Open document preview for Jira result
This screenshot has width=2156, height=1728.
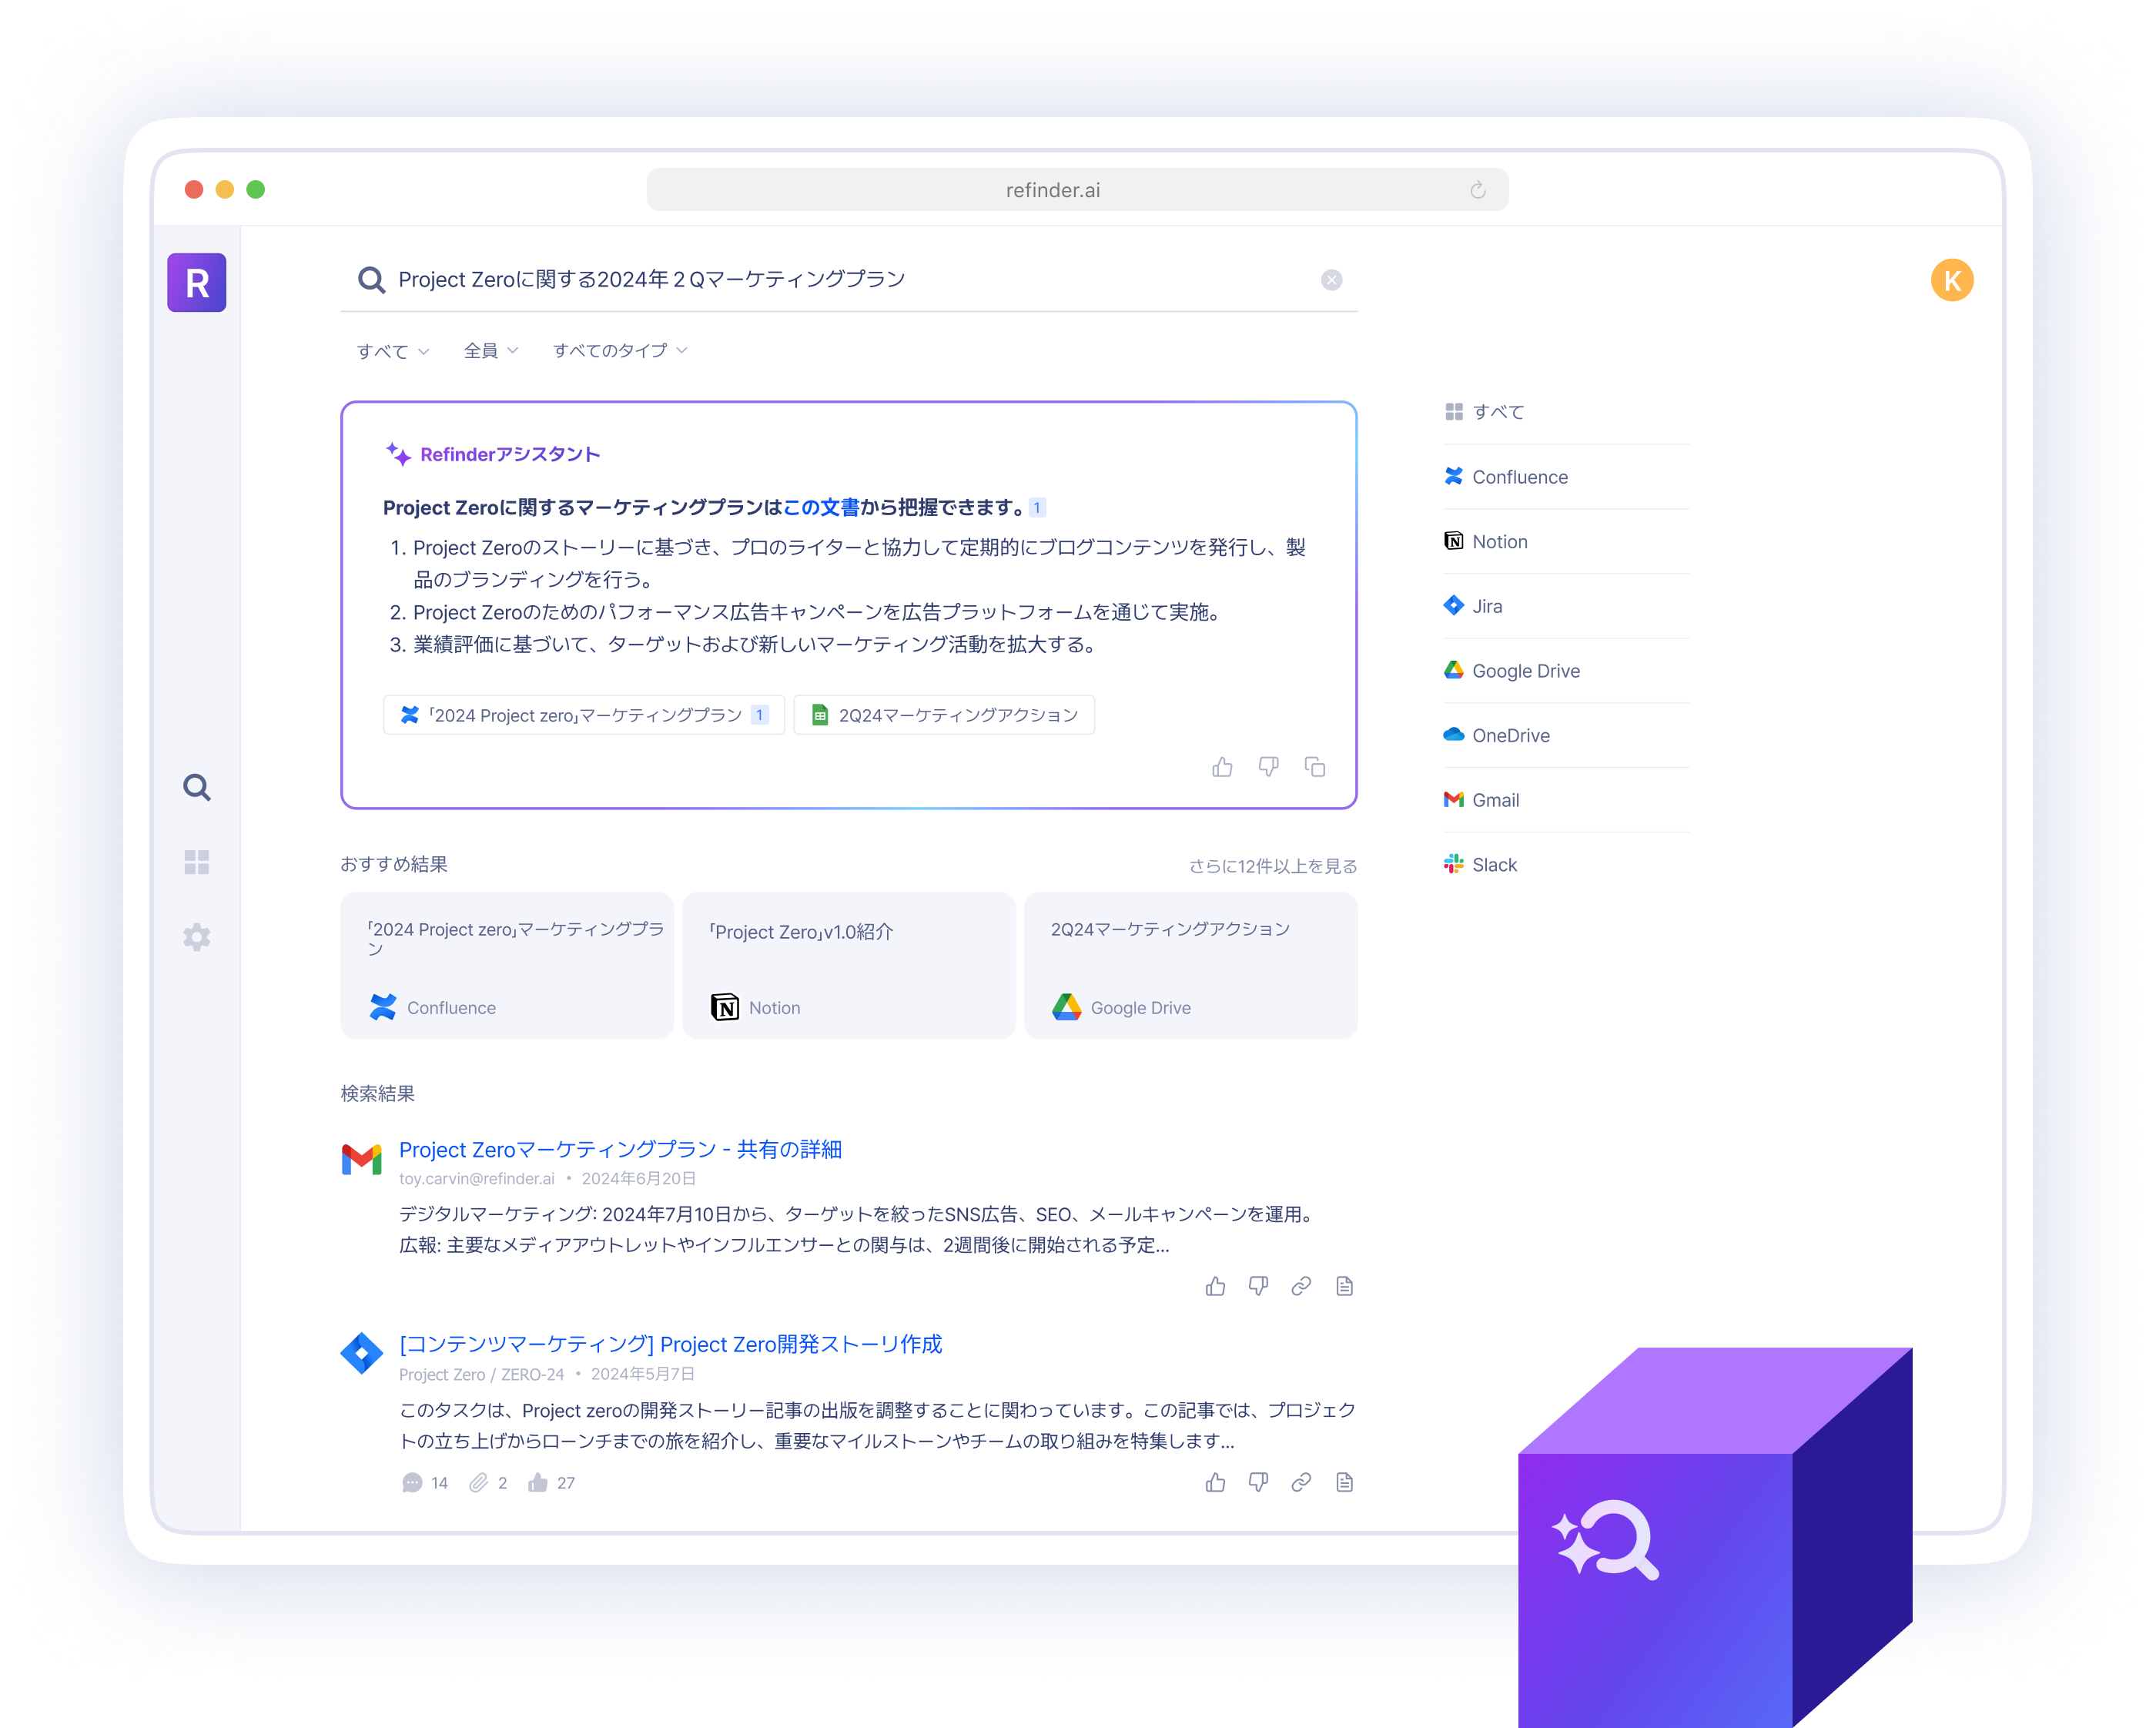(x=1344, y=1482)
